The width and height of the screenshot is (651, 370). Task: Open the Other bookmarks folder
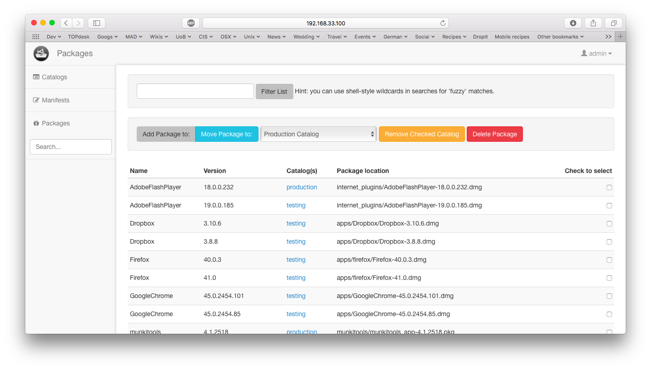click(x=560, y=37)
